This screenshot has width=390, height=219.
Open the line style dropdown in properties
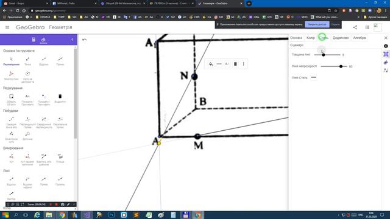click(313, 77)
